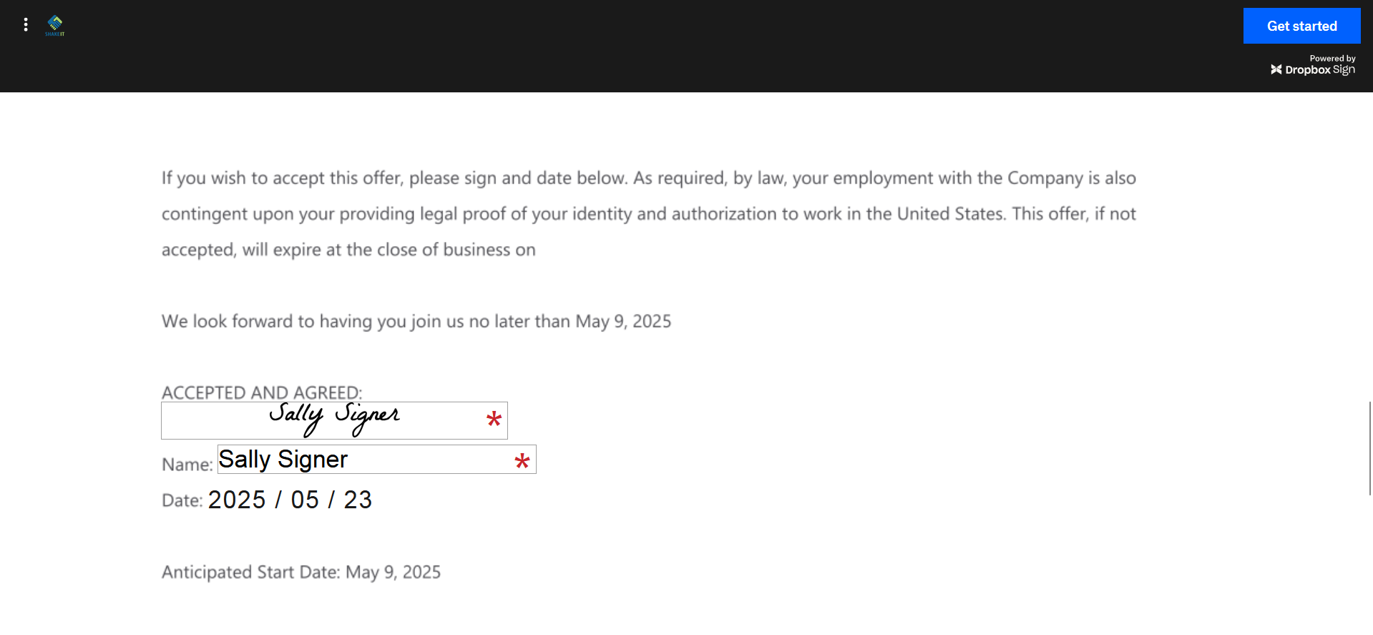Click the Date: label text

coord(182,500)
